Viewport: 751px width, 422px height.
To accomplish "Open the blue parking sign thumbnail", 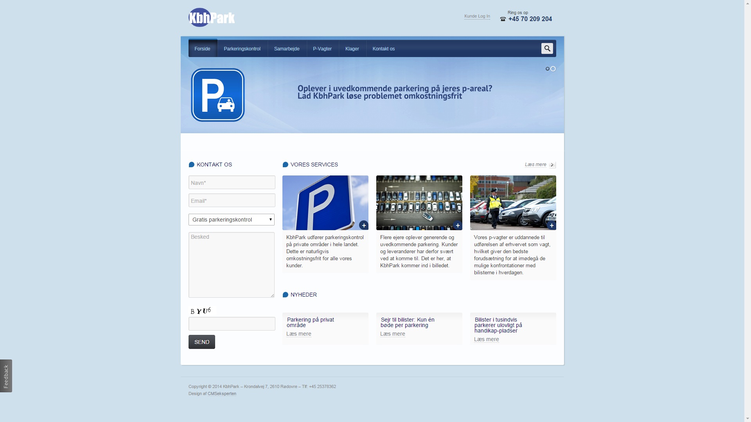I will 325,203.
